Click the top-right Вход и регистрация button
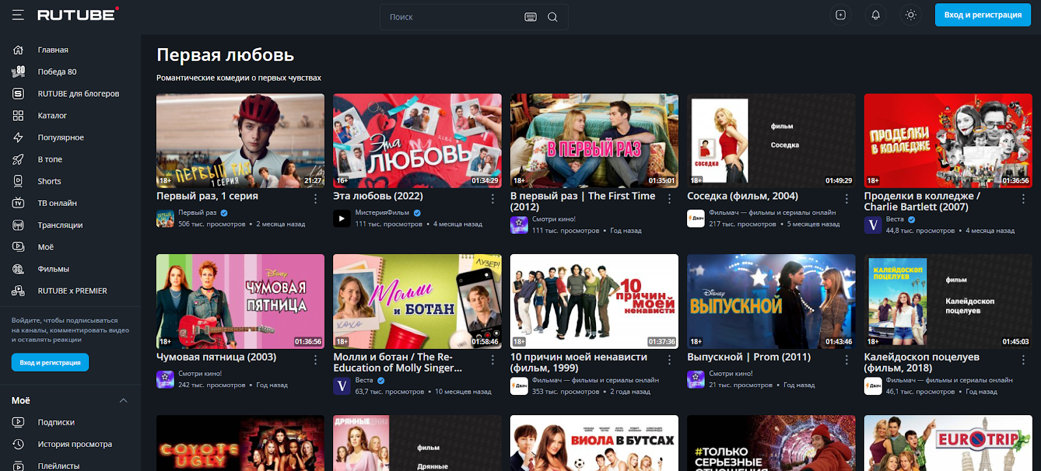This screenshot has width=1041, height=471. 982,15
